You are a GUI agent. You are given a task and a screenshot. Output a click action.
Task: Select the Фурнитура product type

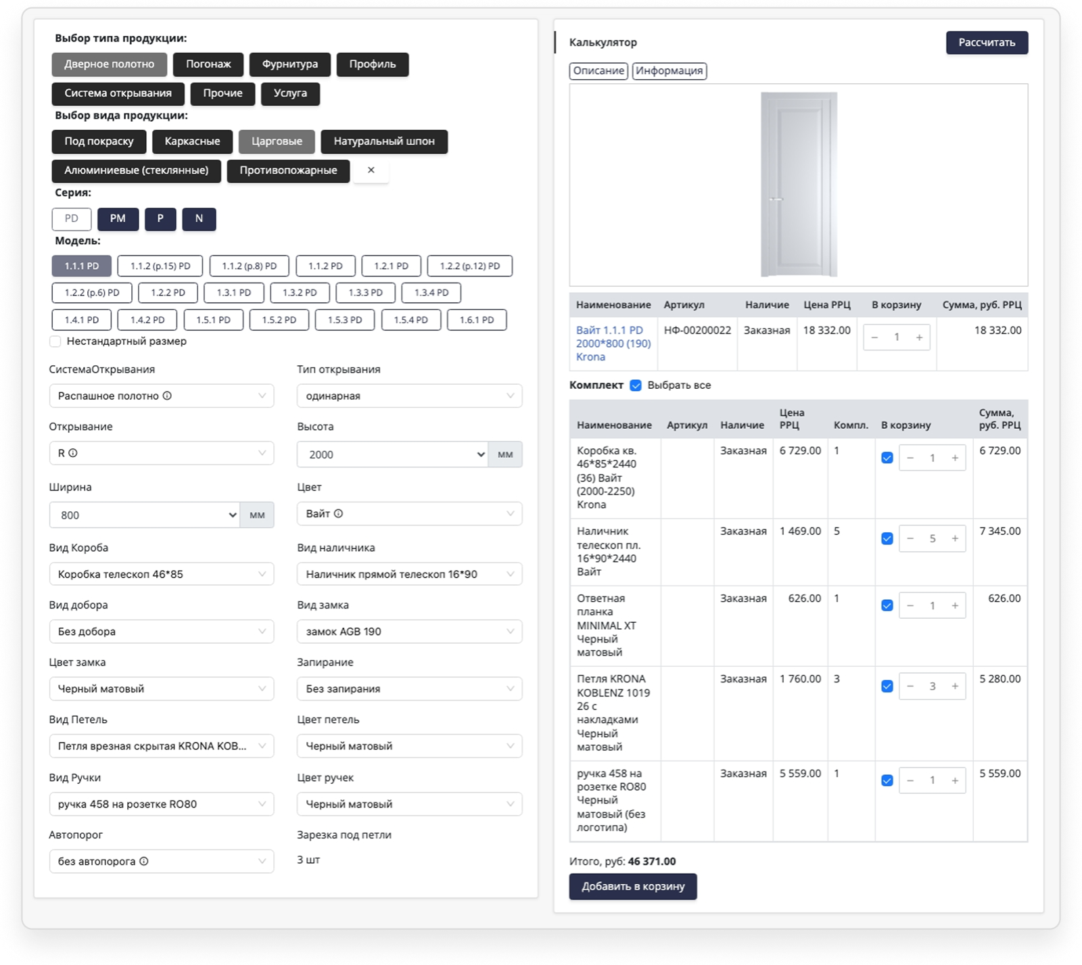pos(289,64)
